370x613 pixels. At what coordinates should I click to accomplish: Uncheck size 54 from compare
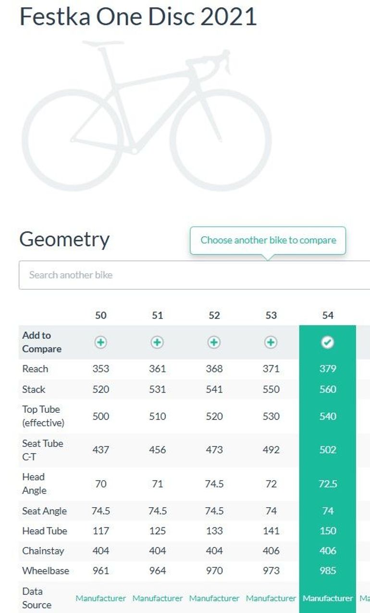click(x=327, y=342)
